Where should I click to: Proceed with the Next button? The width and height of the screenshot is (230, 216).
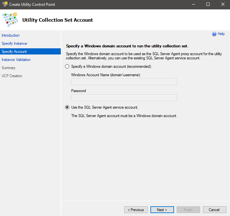pos(162,210)
